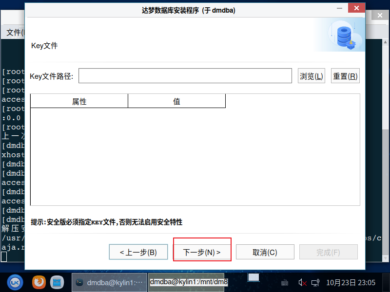Screen dimensions: 390x292
Task: Select the 属性 column header
Action: click(x=79, y=101)
